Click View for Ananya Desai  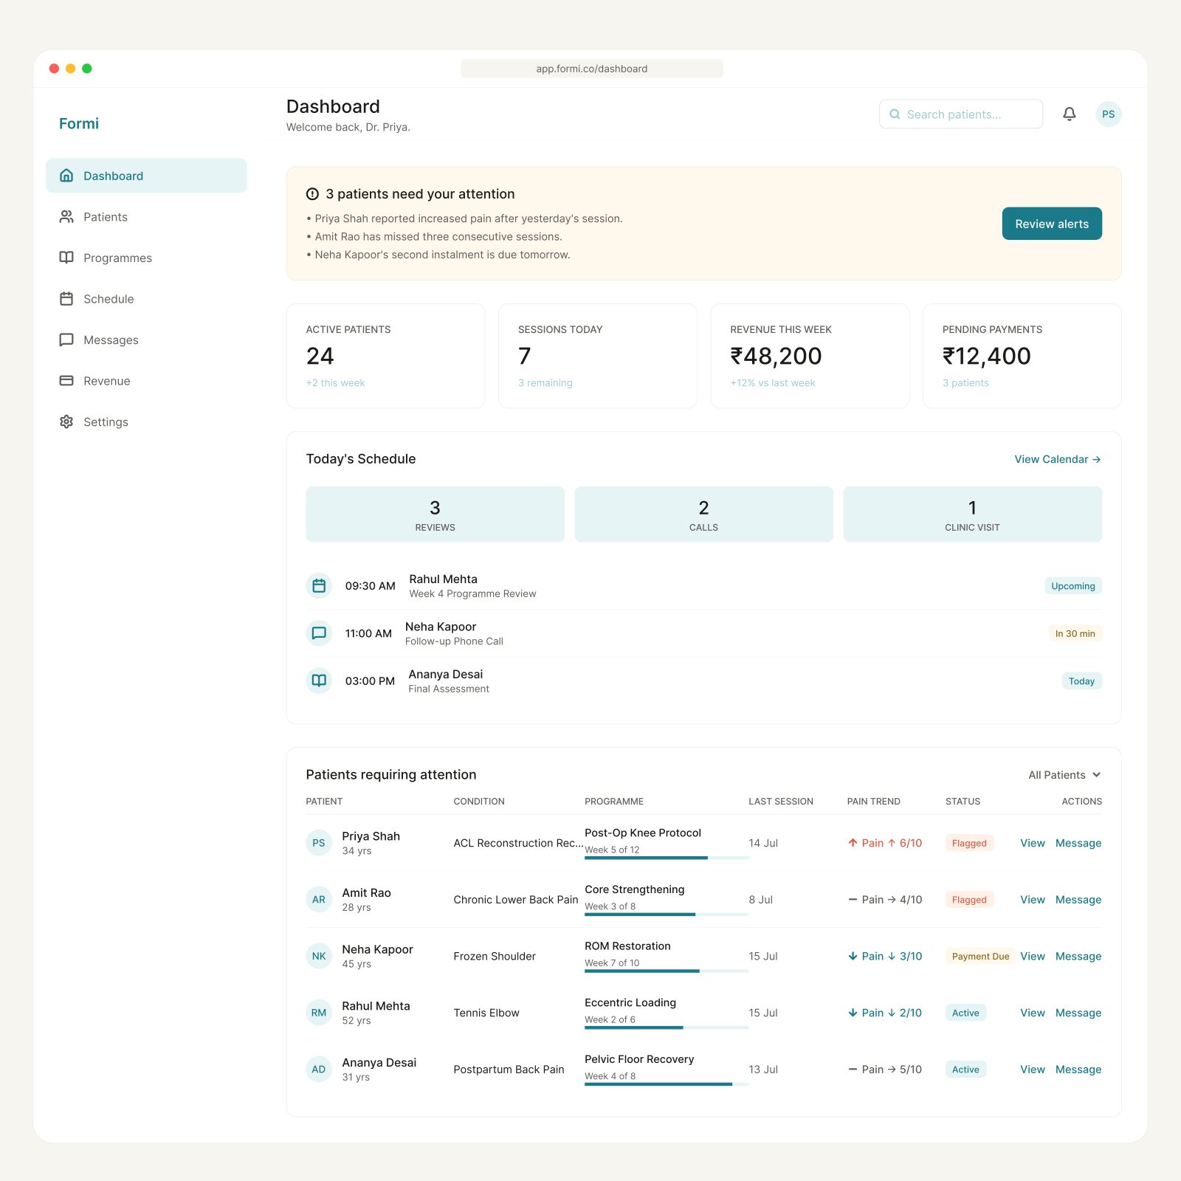(1033, 1070)
